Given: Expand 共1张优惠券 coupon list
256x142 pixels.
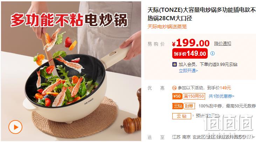Looking at the screenshot, I should (x=221, y=96).
